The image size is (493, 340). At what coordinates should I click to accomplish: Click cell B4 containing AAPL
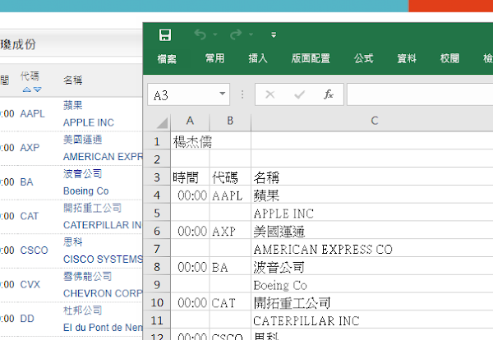[x=230, y=195]
